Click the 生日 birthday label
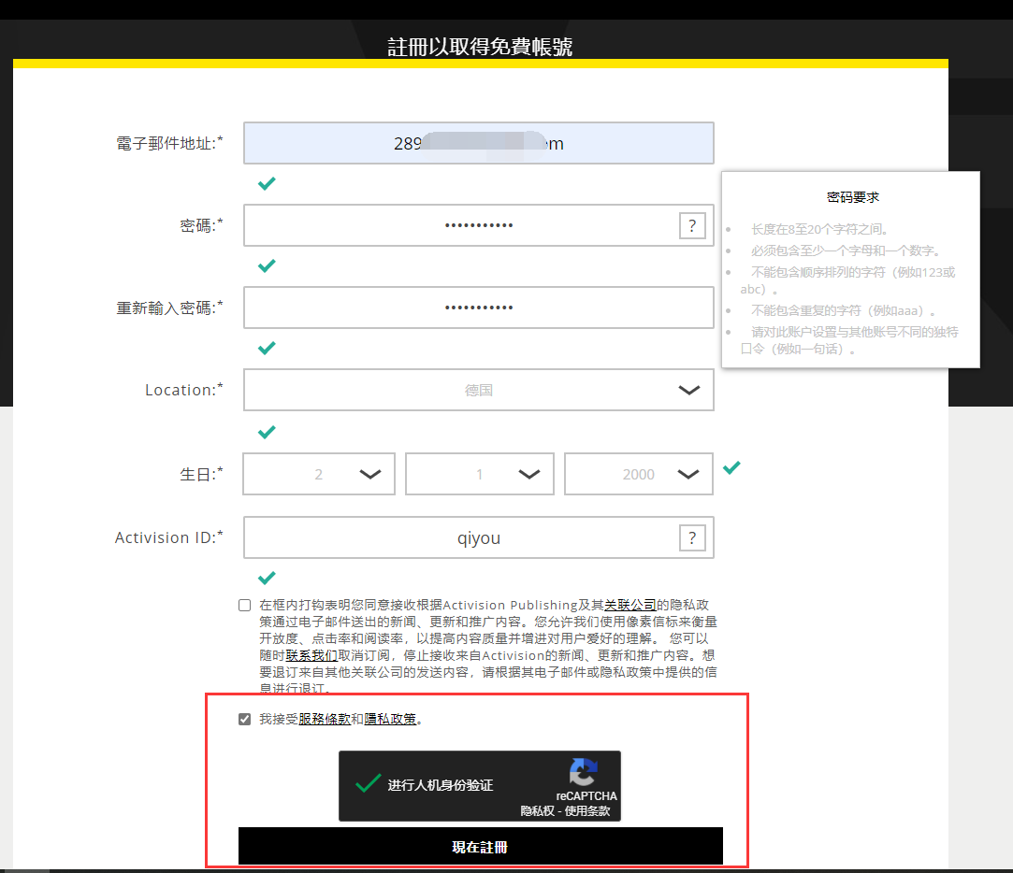The width and height of the screenshot is (1013, 873). pyautogui.click(x=201, y=474)
